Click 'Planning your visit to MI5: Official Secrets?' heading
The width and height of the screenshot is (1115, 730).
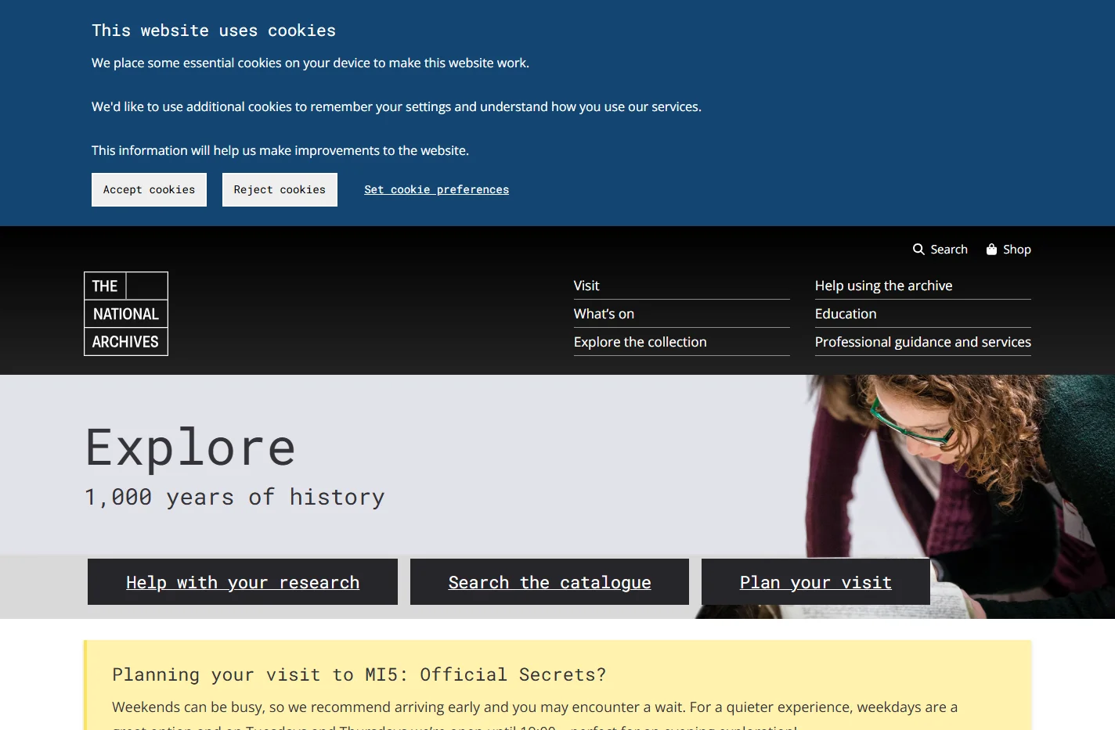pos(359,674)
